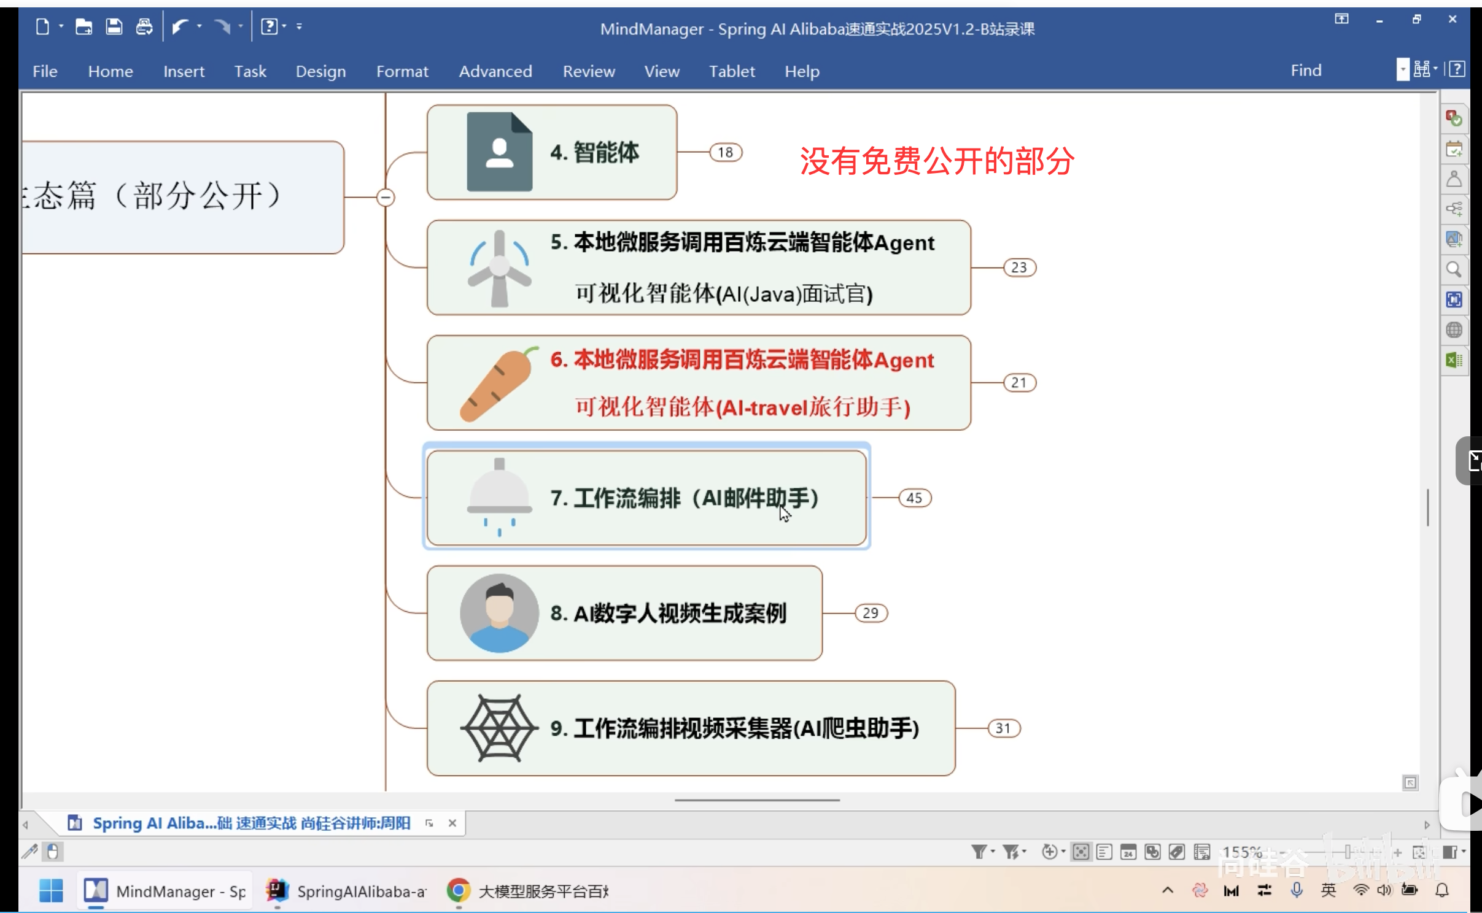Click the tag icon in the status bar

coord(1176,852)
